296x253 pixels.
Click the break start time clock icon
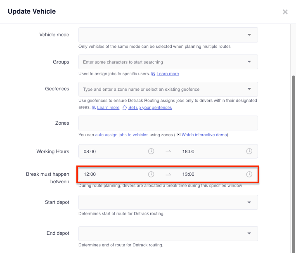click(151, 174)
